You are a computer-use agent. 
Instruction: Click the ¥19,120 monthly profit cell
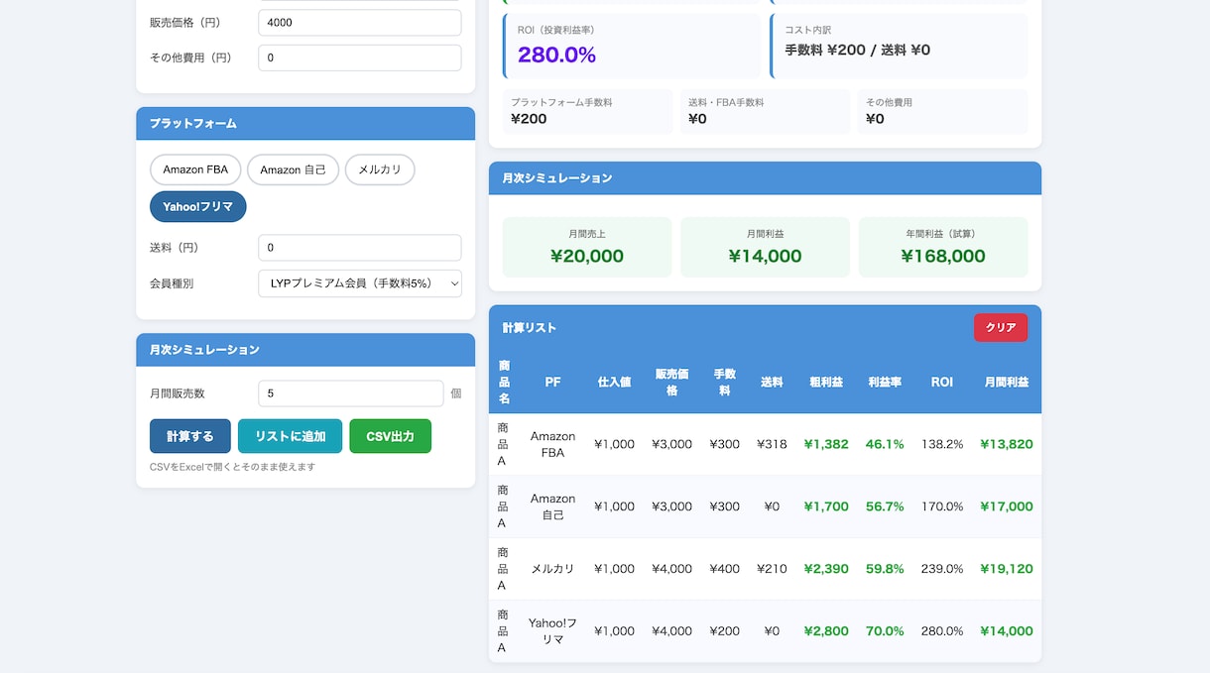tap(1007, 569)
